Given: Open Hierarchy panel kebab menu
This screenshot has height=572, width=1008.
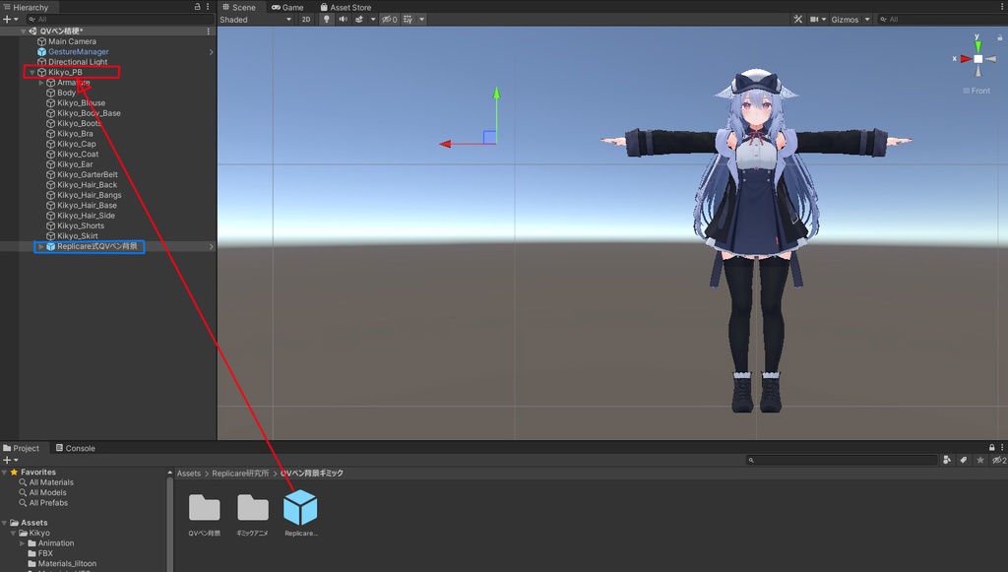Looking at the screenshot, I should 208,7.
